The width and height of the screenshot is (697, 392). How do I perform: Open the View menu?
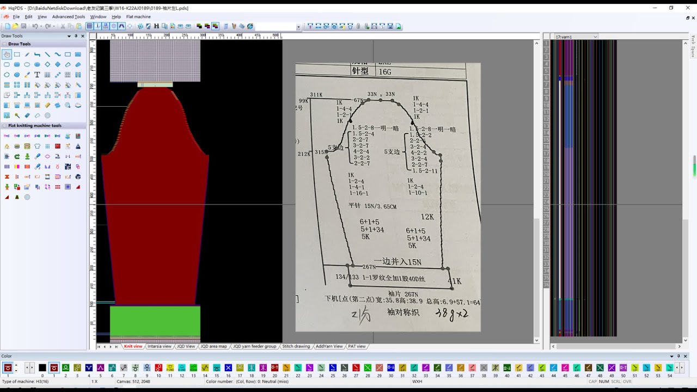42,17
